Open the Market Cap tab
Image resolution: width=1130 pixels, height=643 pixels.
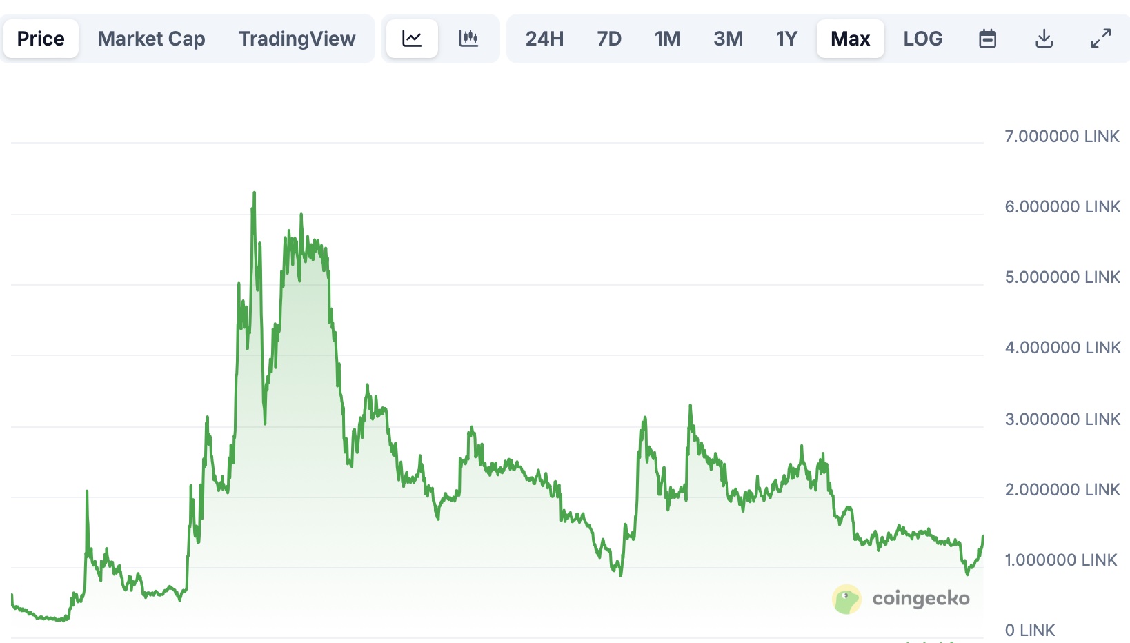point(151,39)
